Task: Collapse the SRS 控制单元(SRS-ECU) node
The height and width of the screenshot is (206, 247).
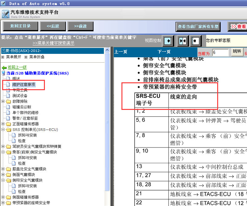Action: click(3, 130)
